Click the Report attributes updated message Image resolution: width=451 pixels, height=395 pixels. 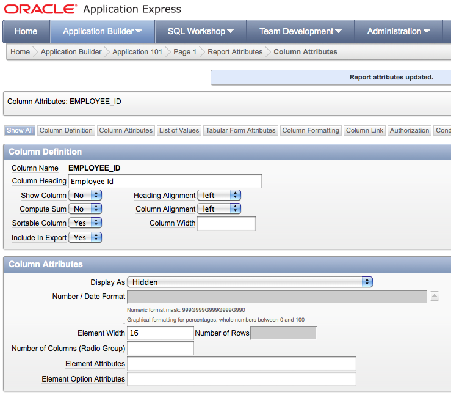391,77
